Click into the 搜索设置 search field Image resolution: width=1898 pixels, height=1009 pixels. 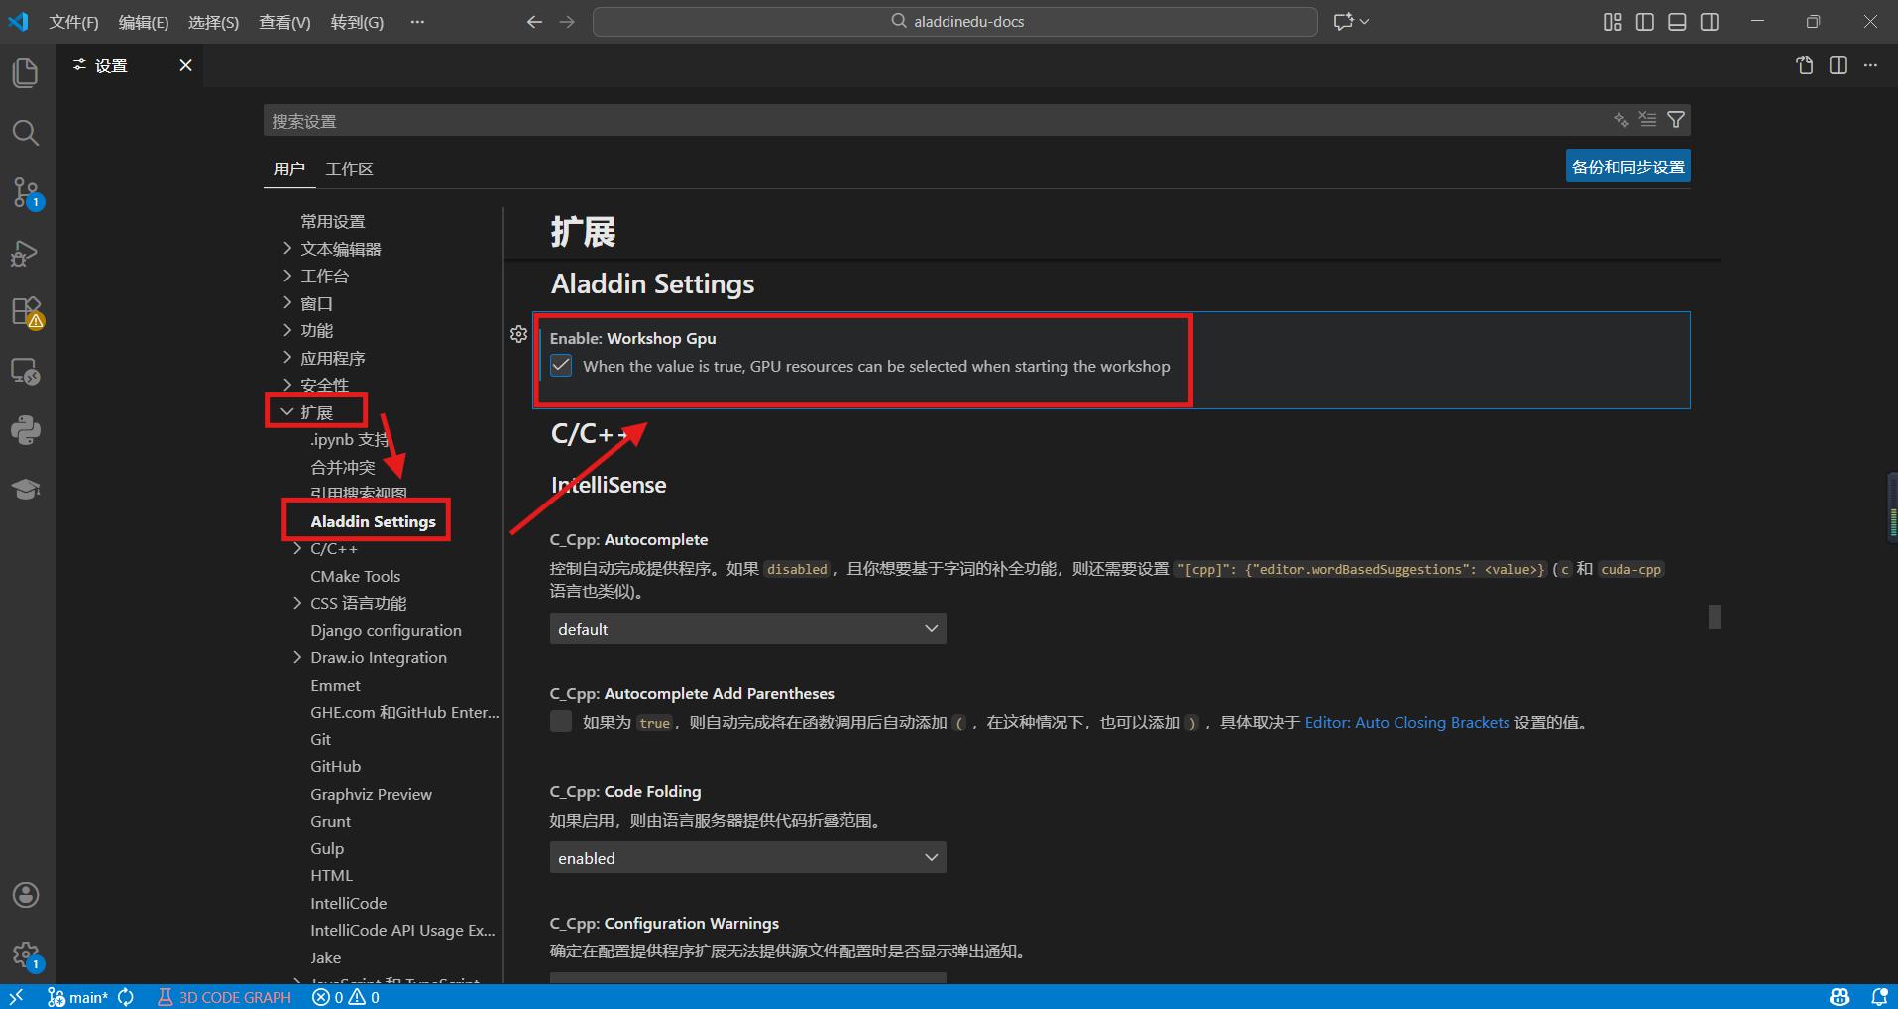pyautogui.click(x=892, y=121)
